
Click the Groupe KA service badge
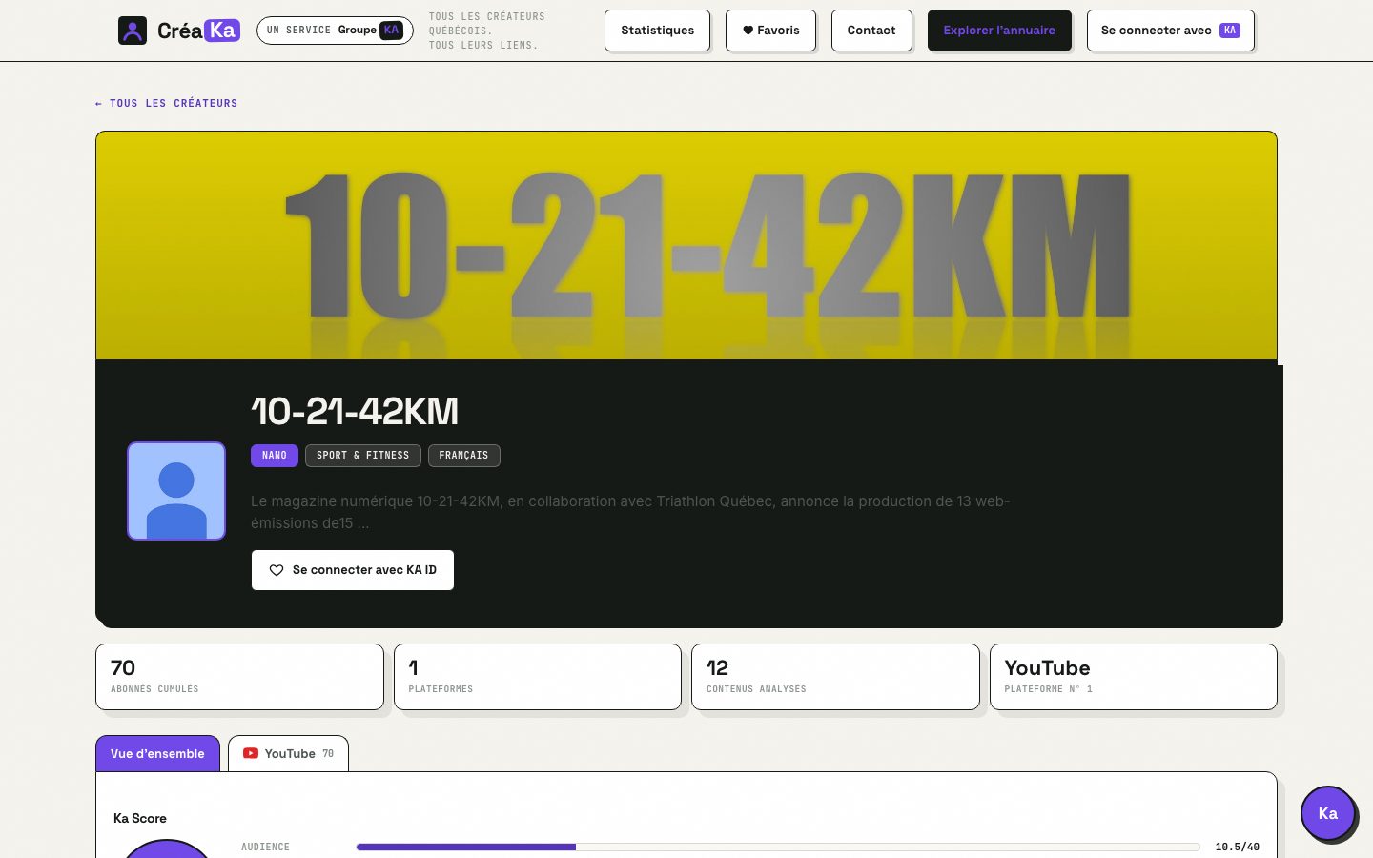pos(335,31)
